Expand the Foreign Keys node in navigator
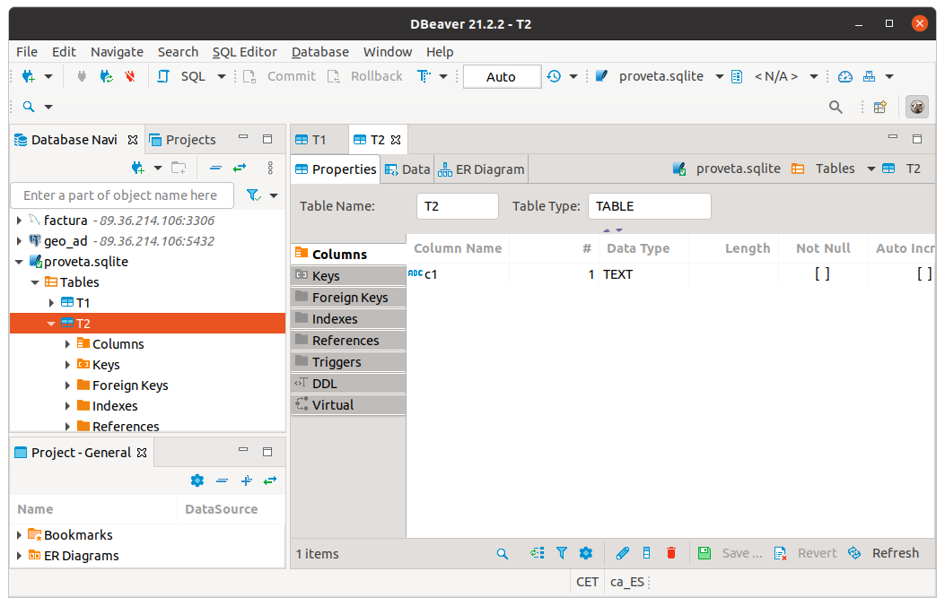This screenshot has height=606, width=945. (x=67, y=385)
